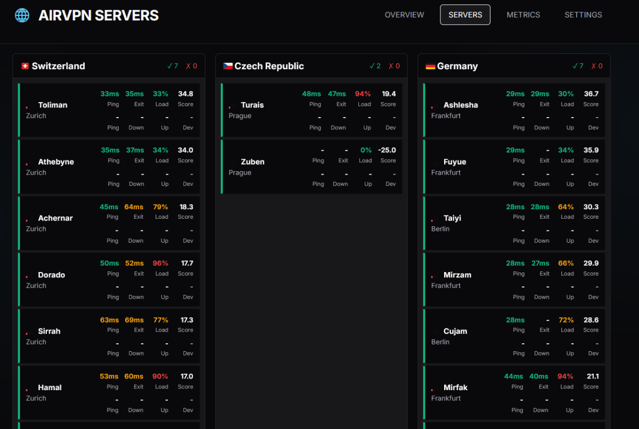This screenshot has height=429, width=639.
Task: Click the Germany flag icon
Action: click(x=430, y=66)
